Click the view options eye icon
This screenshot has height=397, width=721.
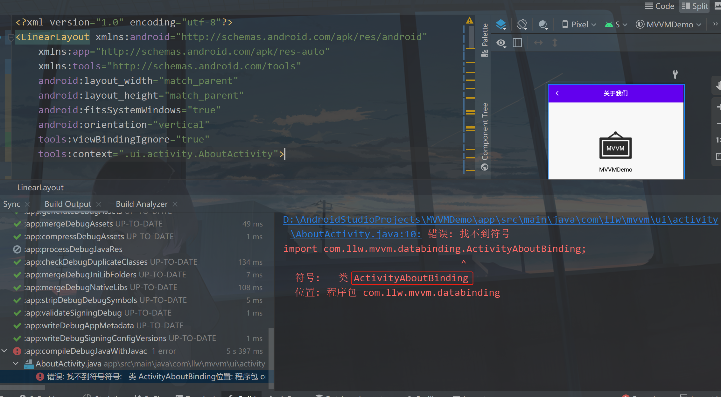[501, 43]
